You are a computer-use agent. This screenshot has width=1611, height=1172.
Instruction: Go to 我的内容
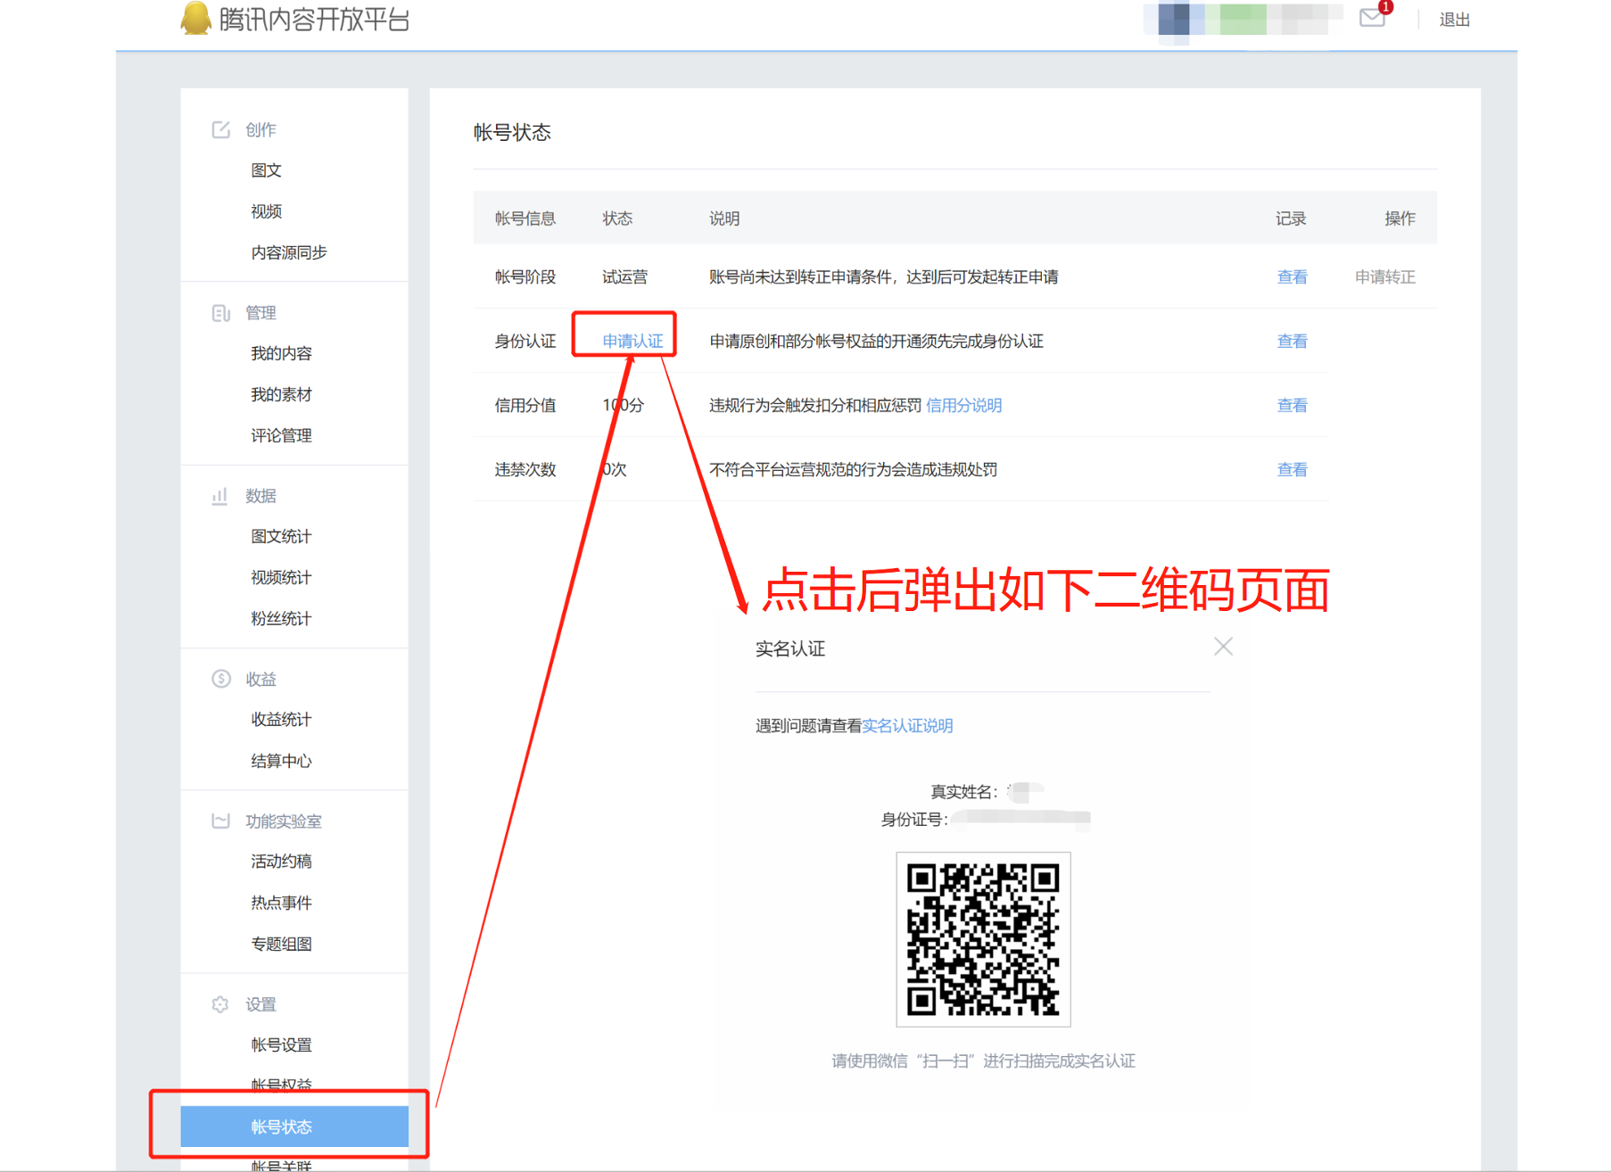[281, 353]
